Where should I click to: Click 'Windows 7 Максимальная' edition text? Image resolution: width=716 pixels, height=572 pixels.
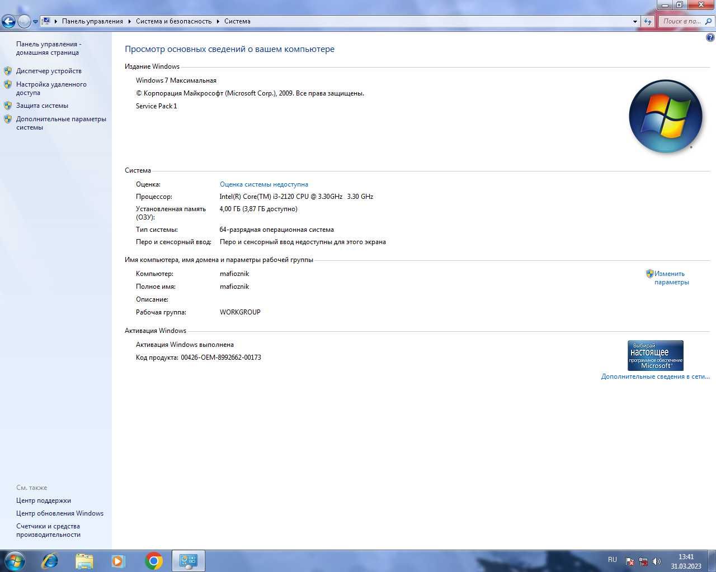176,80
